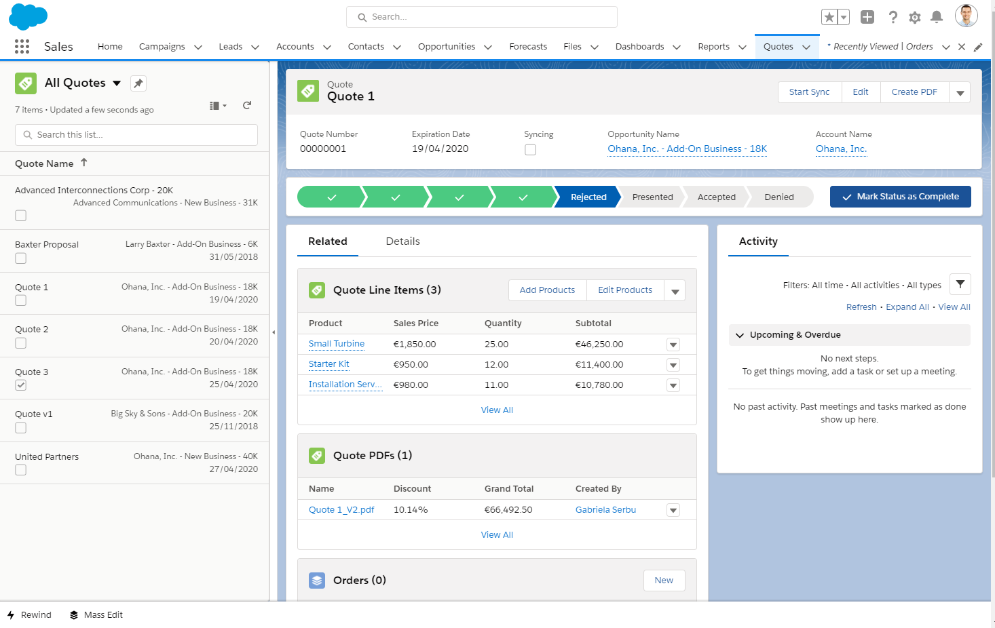This screenshot has height=628, width=995.
Task: Open the Dashboards tab
Action: pos(639,47)
